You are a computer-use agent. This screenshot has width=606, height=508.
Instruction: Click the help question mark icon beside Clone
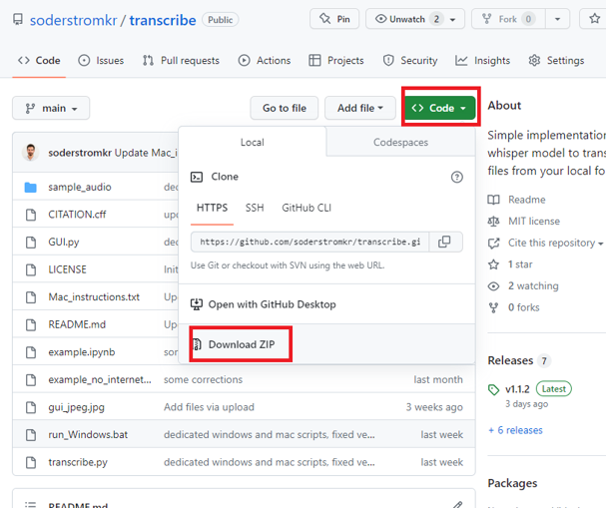coord(457,177)
